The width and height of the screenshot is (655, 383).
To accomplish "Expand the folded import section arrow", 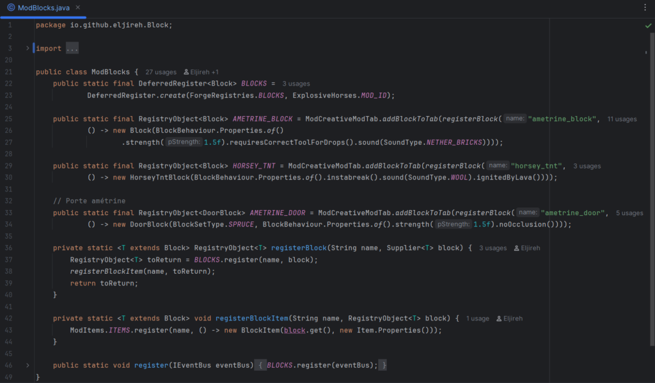I will [27, 49].
